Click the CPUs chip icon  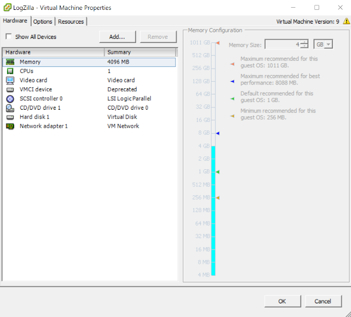point(10,71)
